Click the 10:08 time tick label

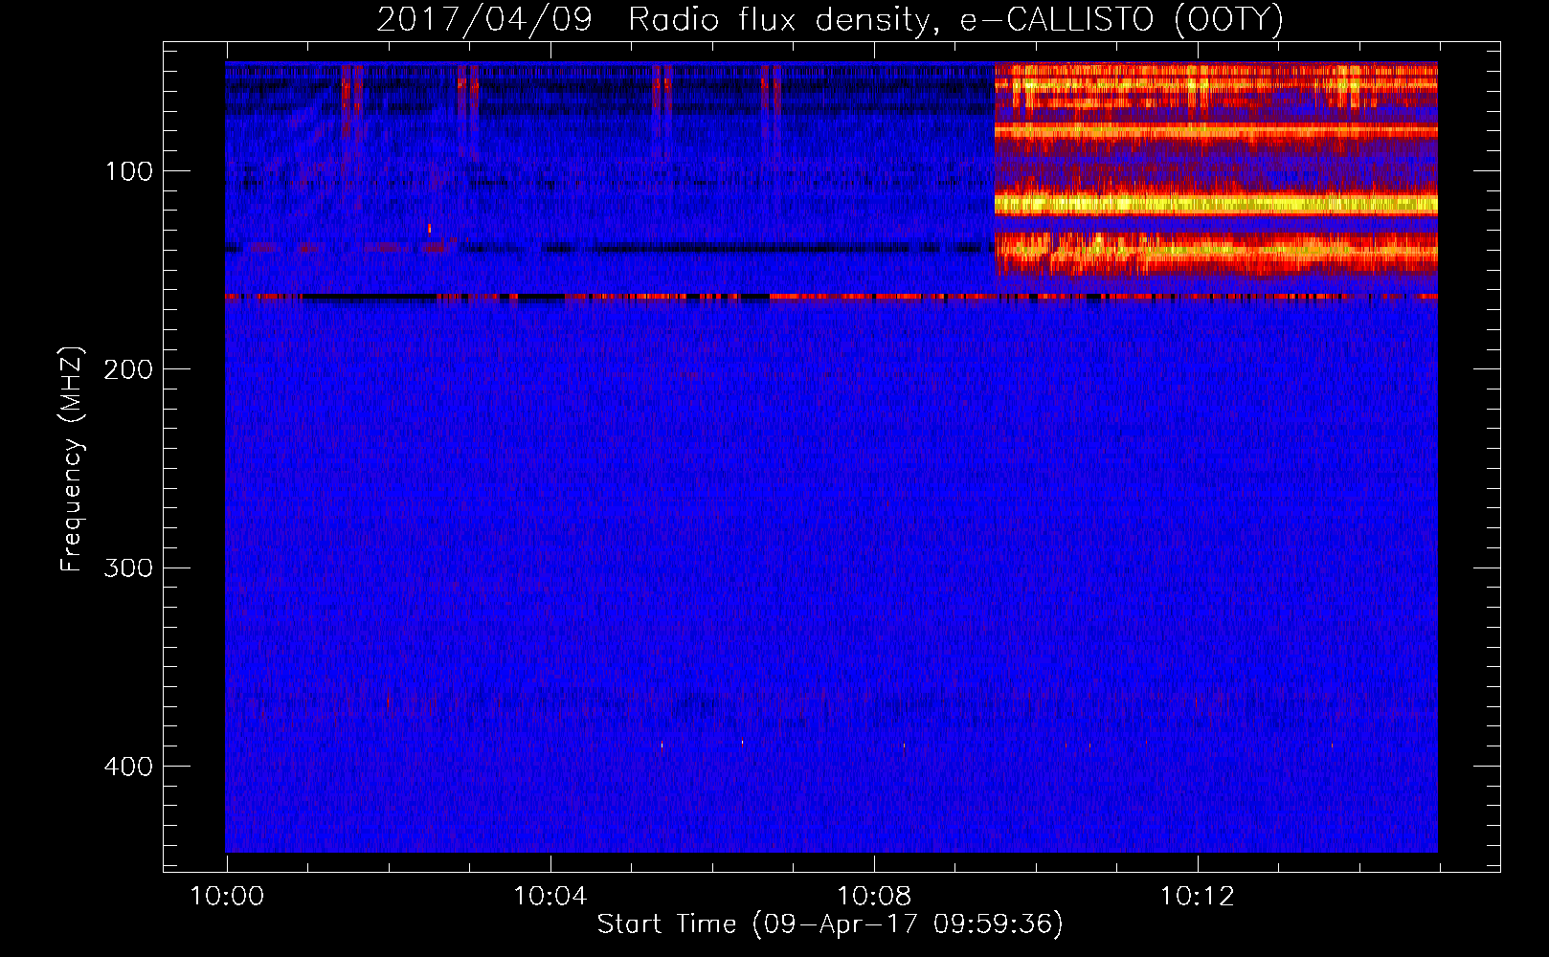pos(874,897)
